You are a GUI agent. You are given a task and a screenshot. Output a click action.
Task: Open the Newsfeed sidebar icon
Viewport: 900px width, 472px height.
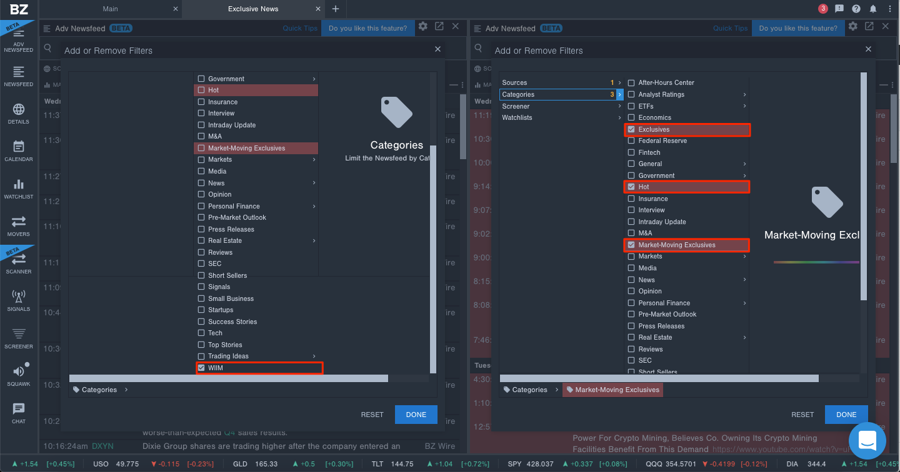19,77
